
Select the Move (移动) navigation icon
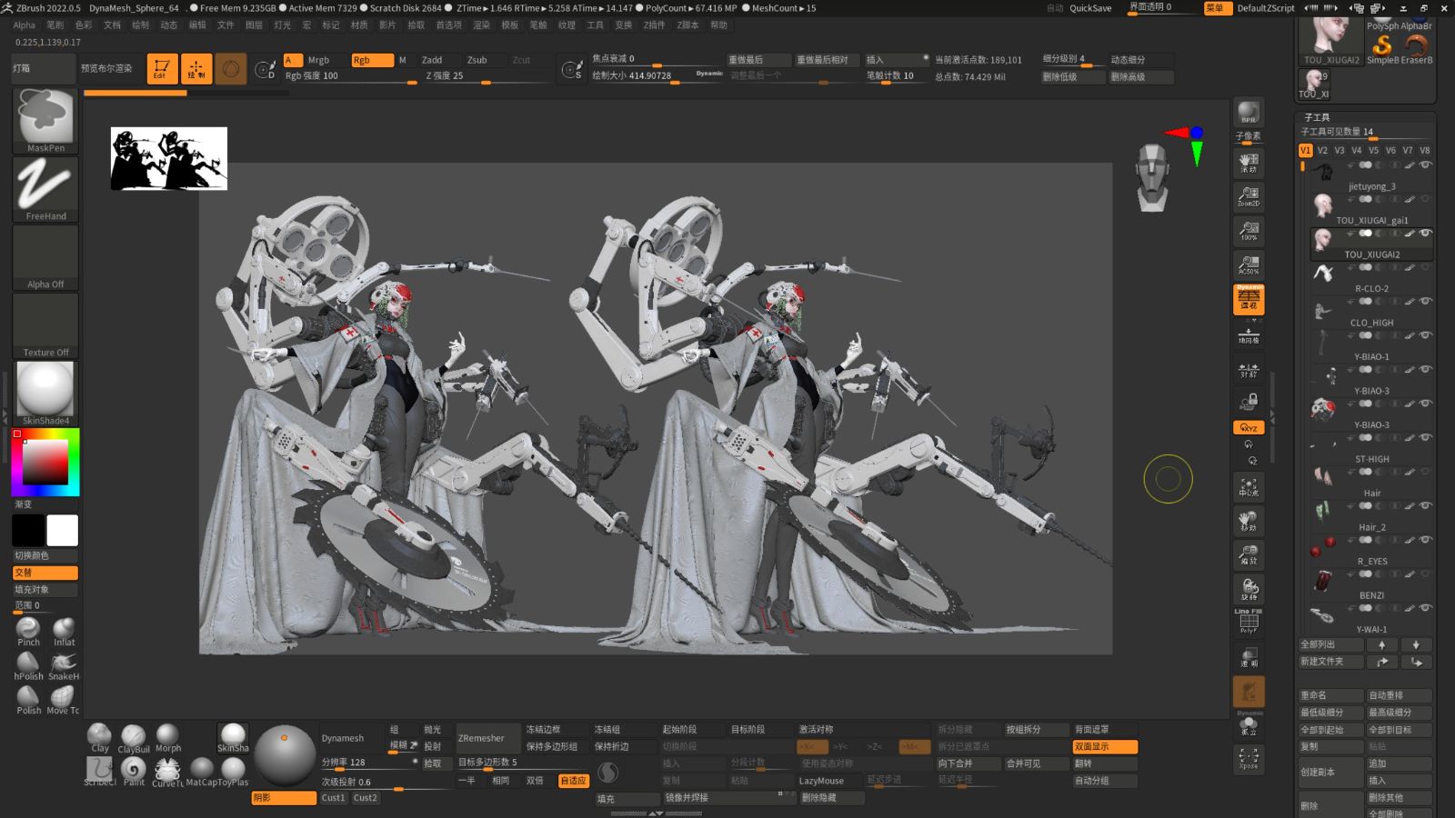[x=1249, y=521]
